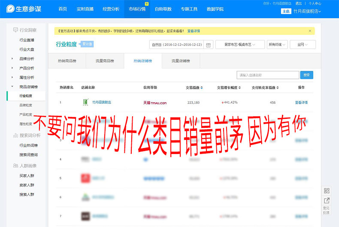This screenshot has width=339, height=227.
Task: Open 卖家人群 in sidebar
Action: point(27,185)
